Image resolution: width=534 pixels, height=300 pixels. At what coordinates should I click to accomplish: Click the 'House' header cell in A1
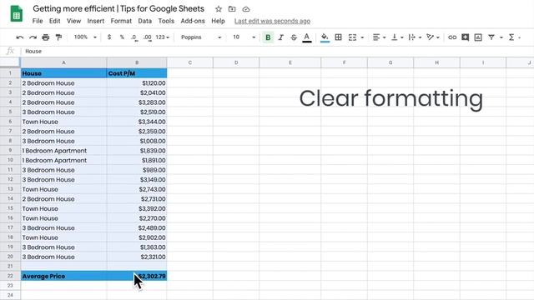[x=63, y=73]
